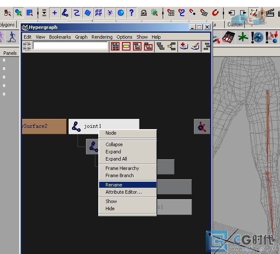Toggle the surfaces selection mask icon
This screenshot has width=280, height=254.
point(88,13)
